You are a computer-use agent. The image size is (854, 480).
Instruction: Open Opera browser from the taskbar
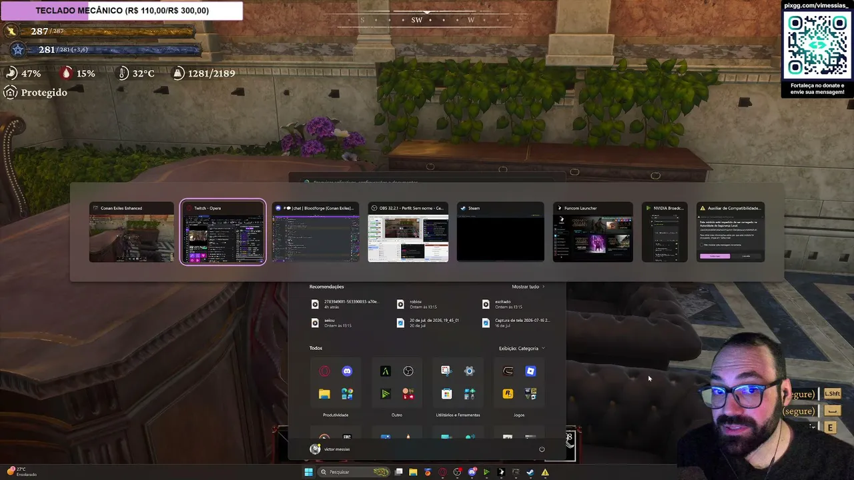click(x=442, y=472)
